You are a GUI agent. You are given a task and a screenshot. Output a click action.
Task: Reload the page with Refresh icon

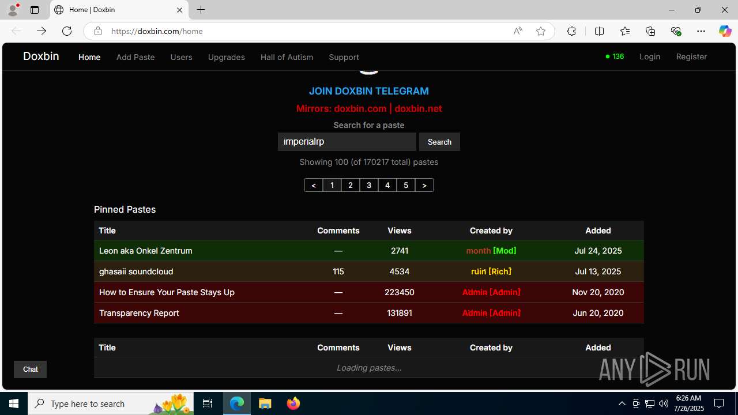tap(67, 31)
